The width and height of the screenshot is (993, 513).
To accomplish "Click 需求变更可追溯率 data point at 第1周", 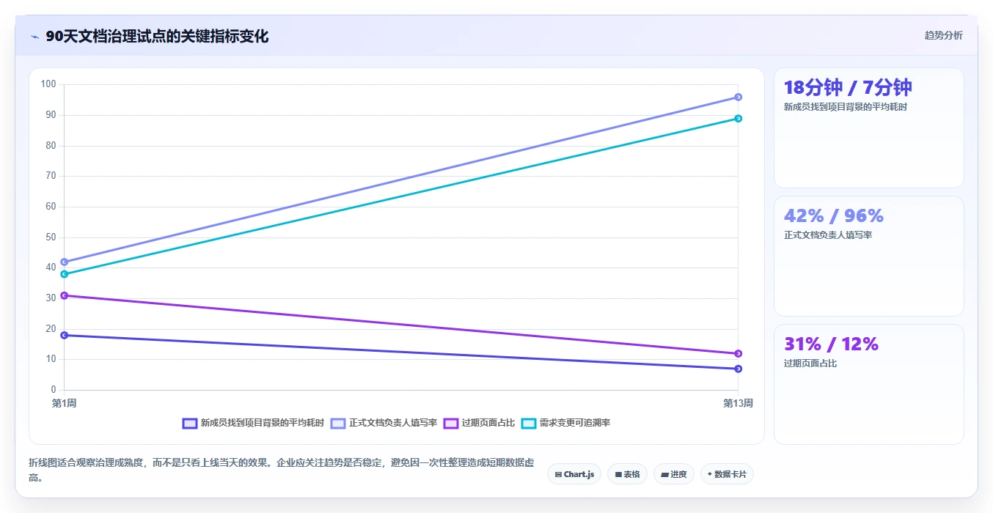I will click(65, 274).
